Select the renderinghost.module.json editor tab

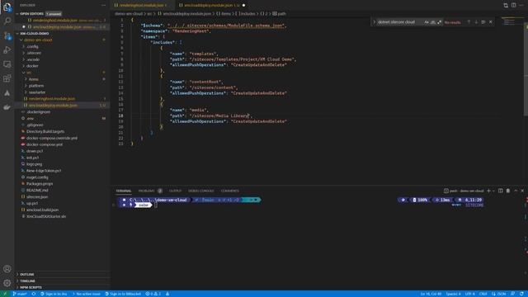(142, 6)
